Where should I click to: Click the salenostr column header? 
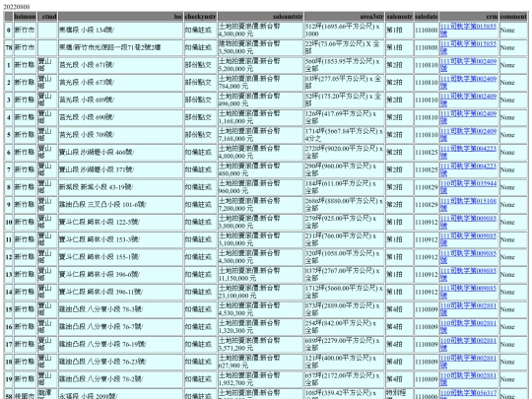(x=399, y=17)
